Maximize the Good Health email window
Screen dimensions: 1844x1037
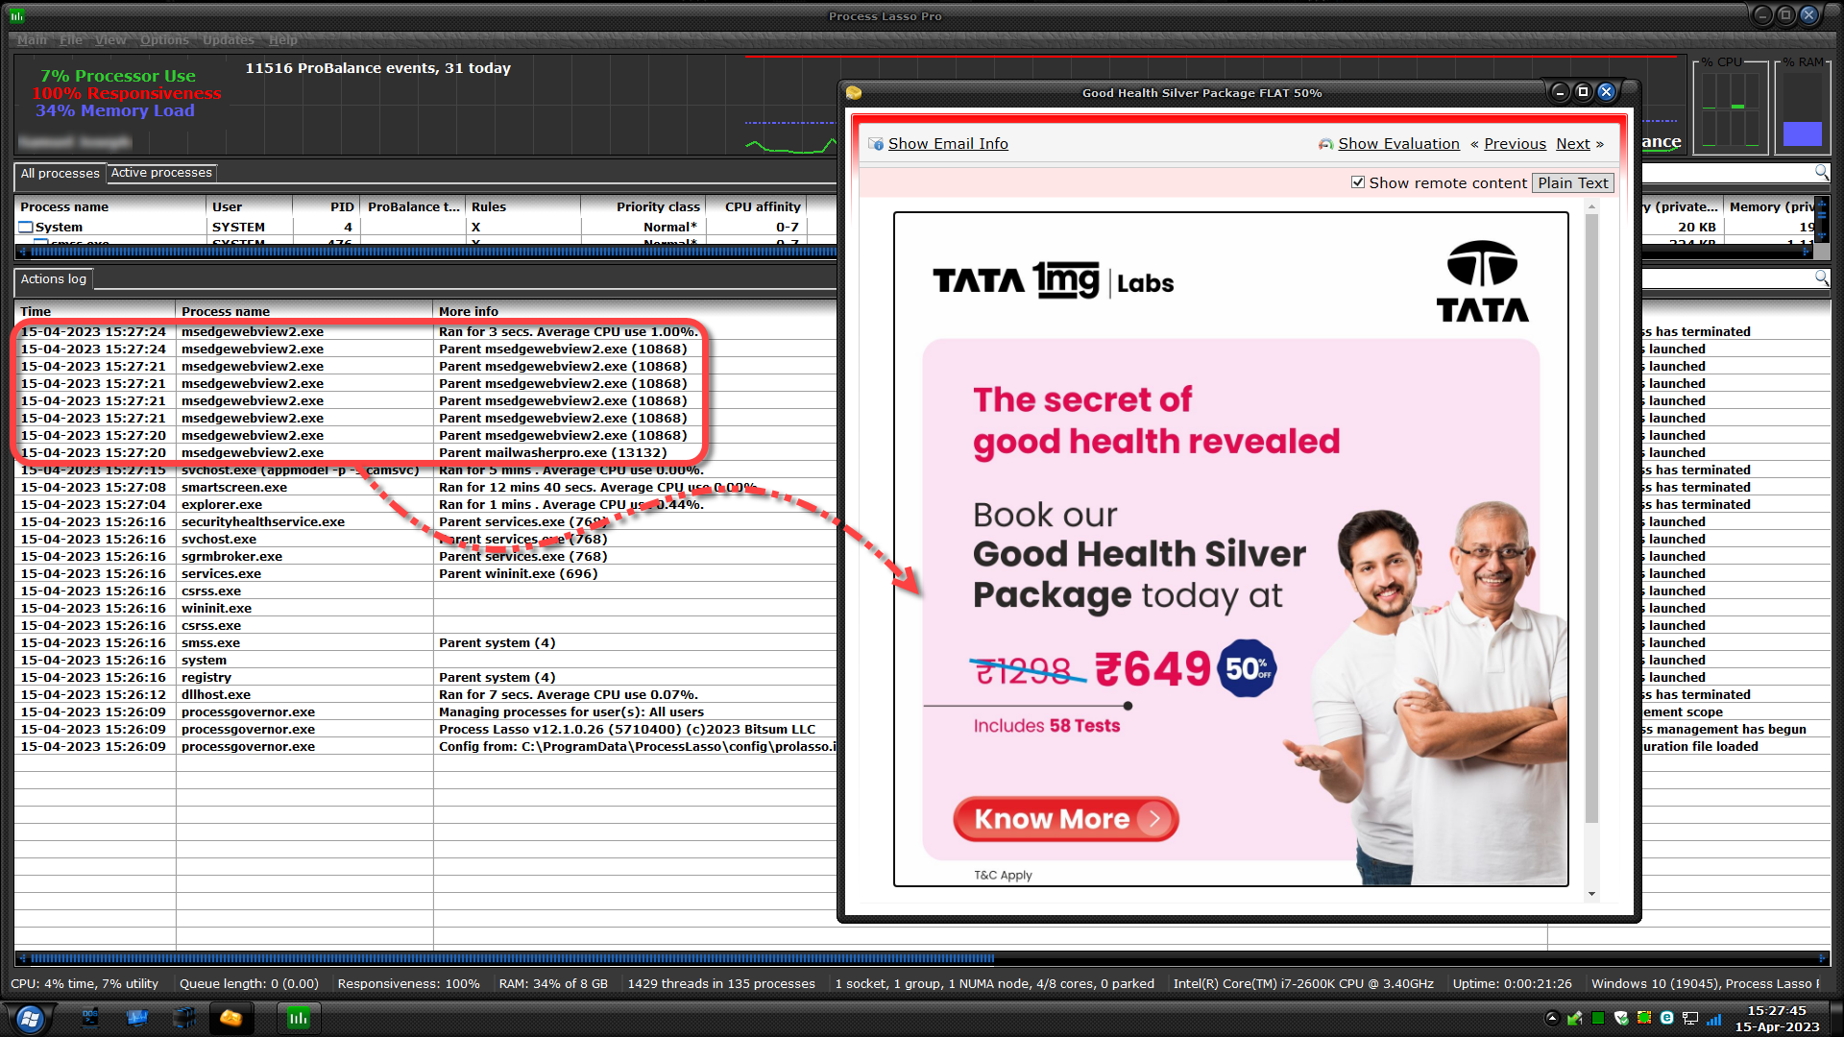pos(1583,92)
